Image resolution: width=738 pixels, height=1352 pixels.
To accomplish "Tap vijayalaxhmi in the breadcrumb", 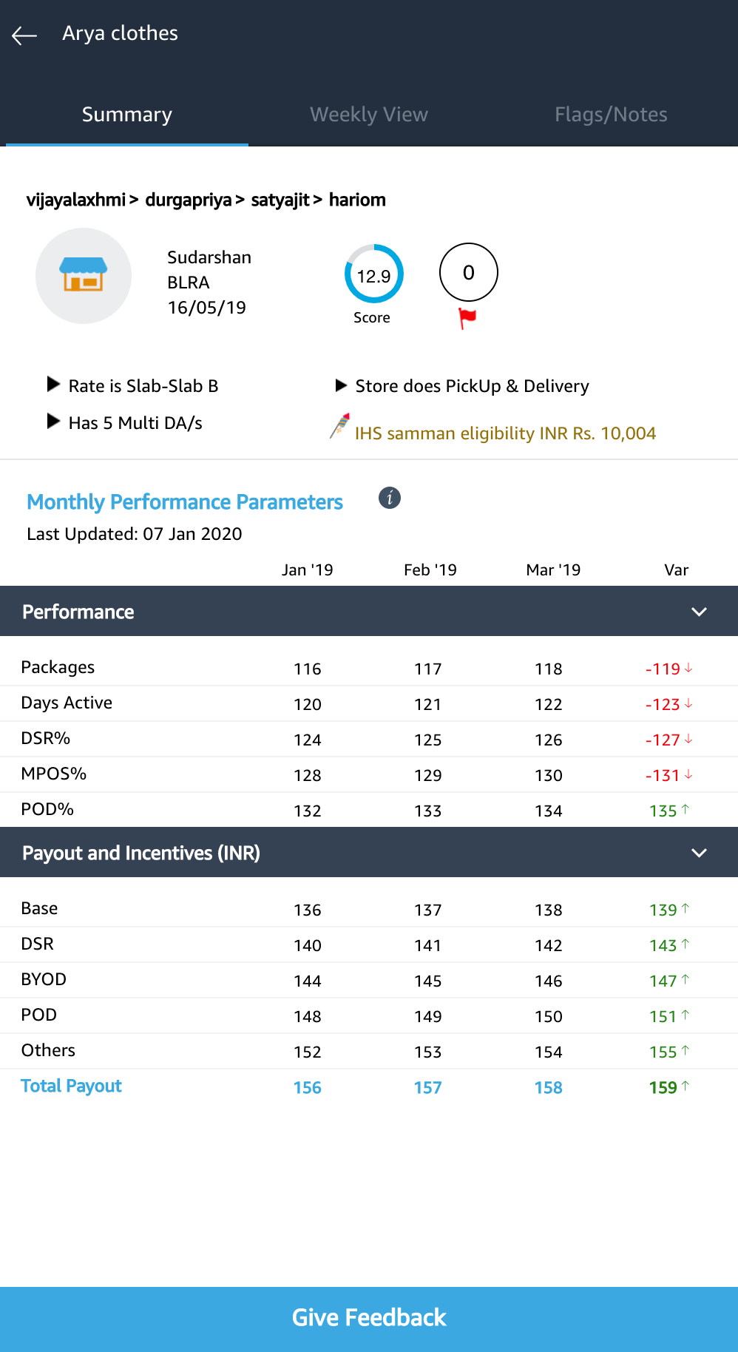I will coord(75,200).
